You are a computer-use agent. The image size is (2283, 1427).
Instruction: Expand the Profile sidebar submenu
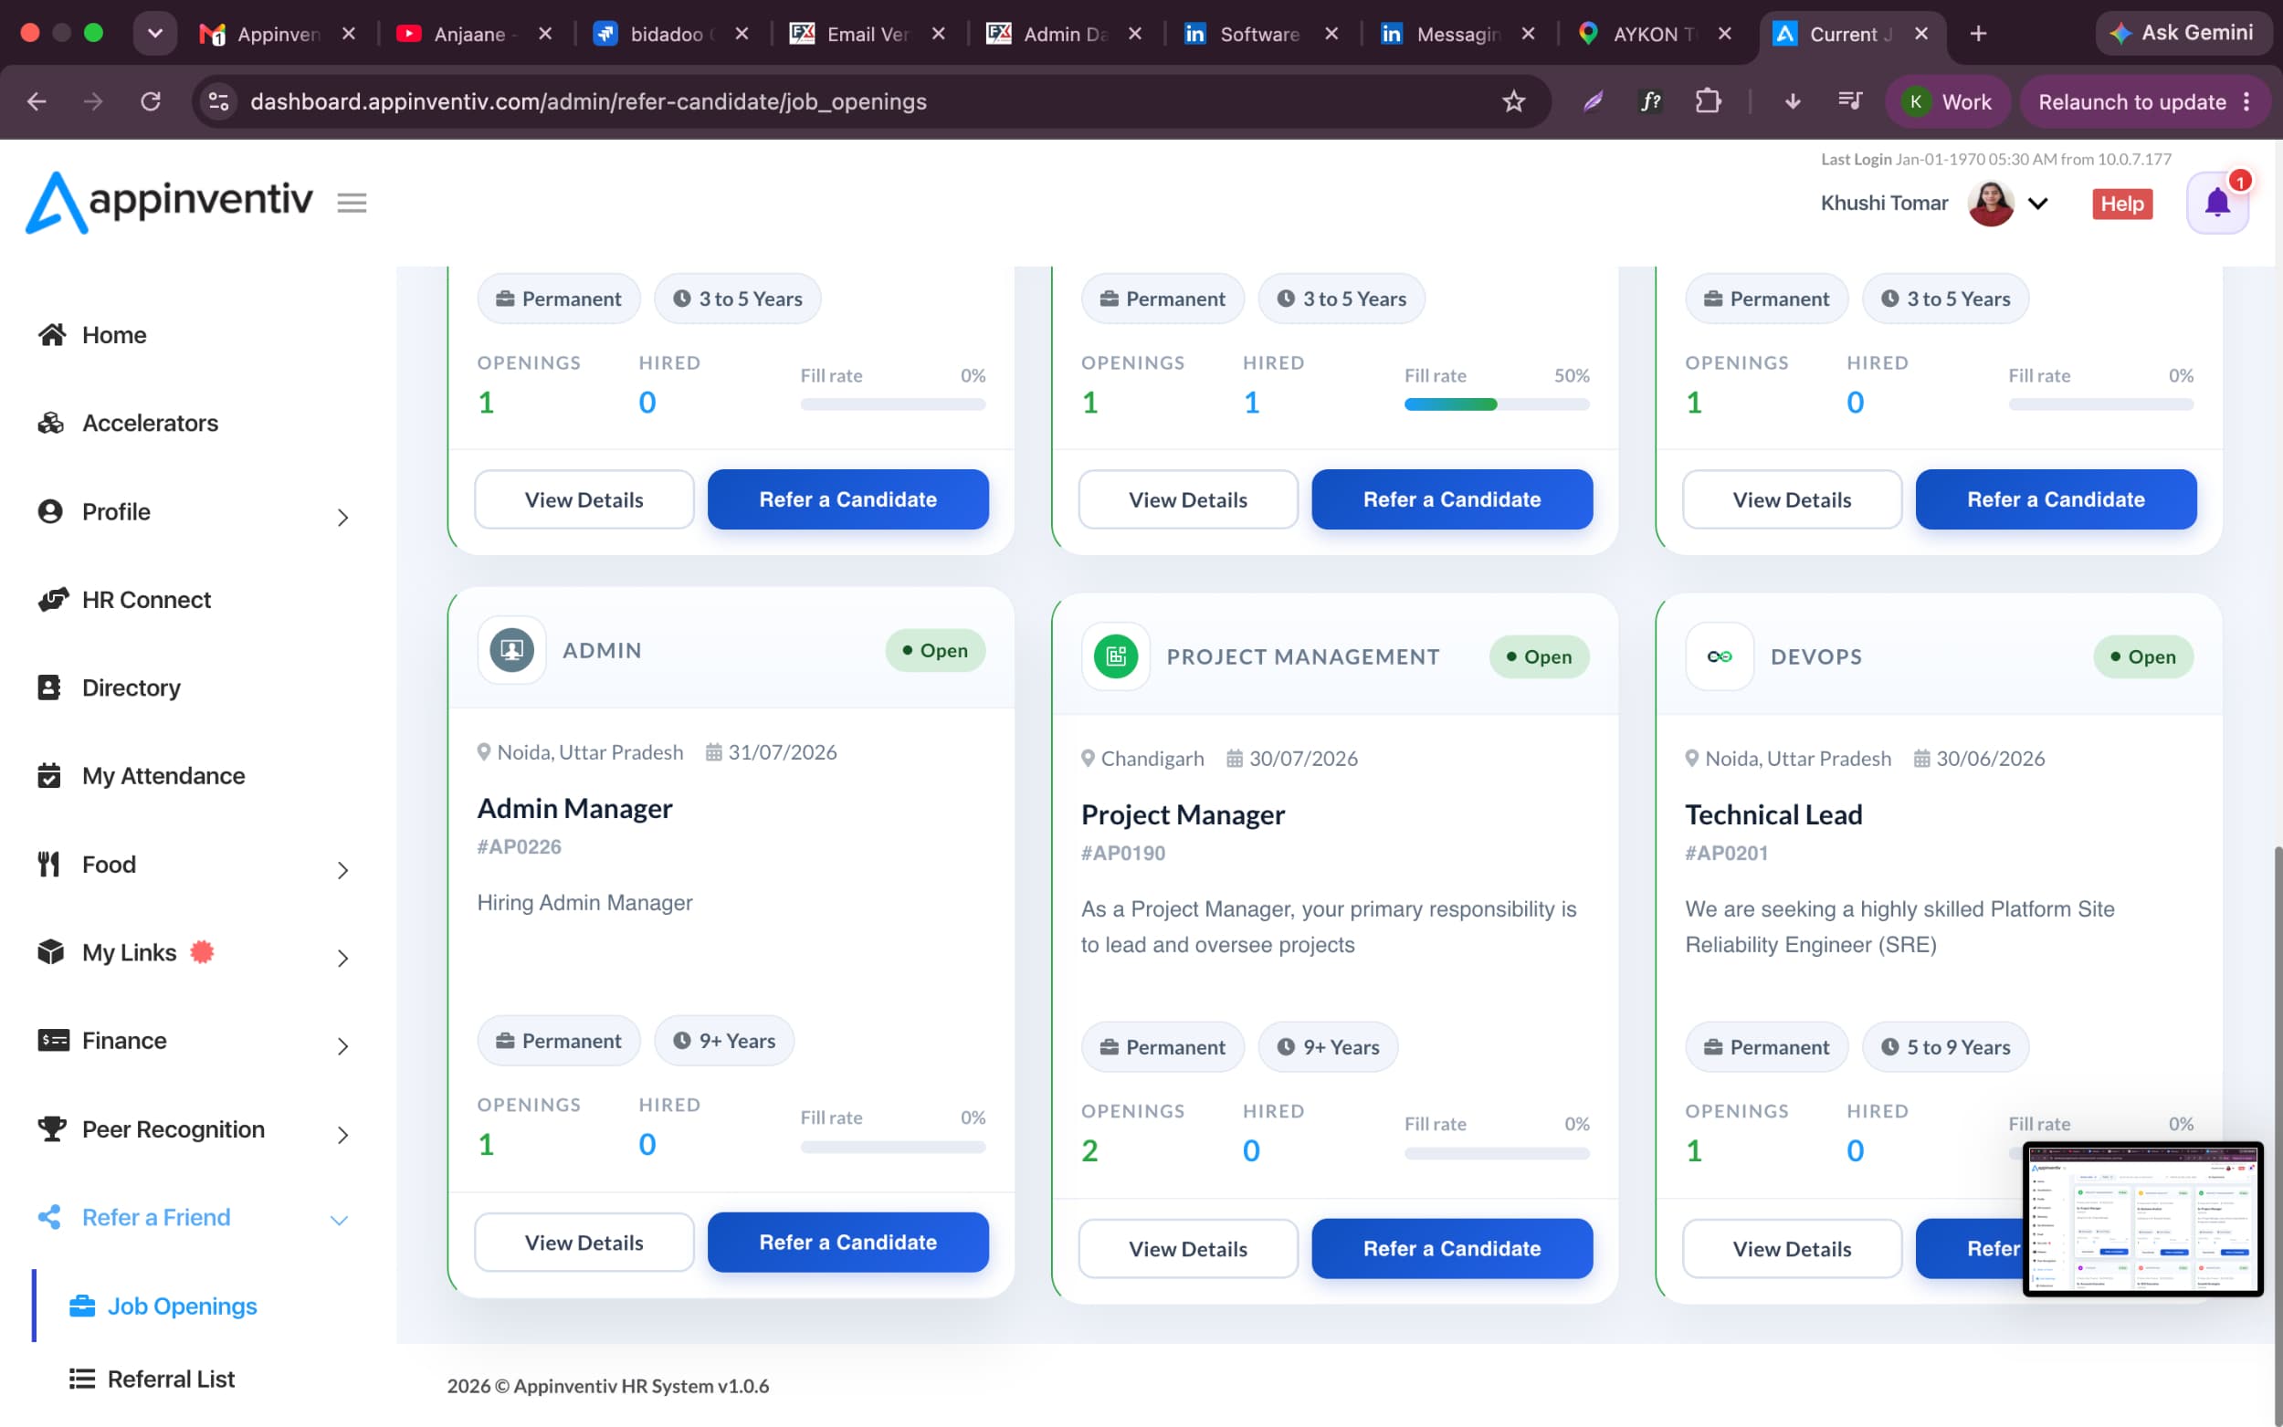[342, 517]
